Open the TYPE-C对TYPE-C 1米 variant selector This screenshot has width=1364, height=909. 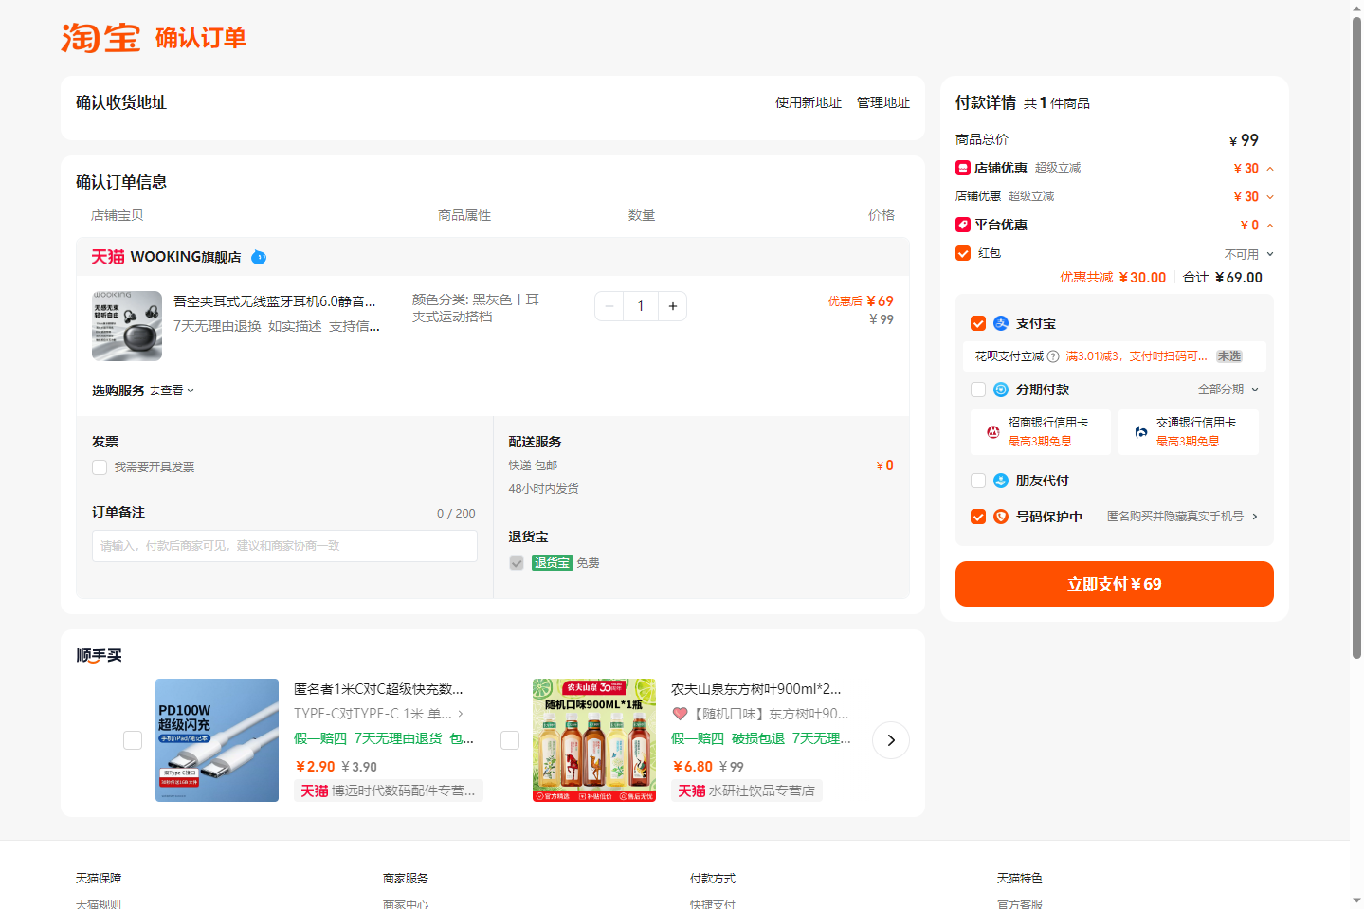pos(379,714)
